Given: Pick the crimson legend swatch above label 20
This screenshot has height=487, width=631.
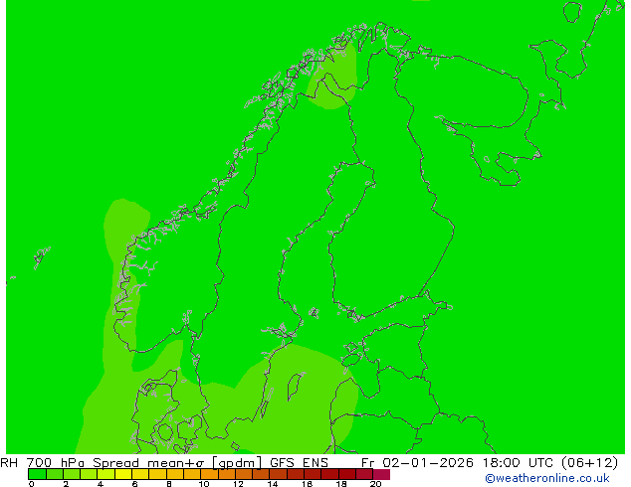Looking at the screenshot, I should click(x=381, y=474).
